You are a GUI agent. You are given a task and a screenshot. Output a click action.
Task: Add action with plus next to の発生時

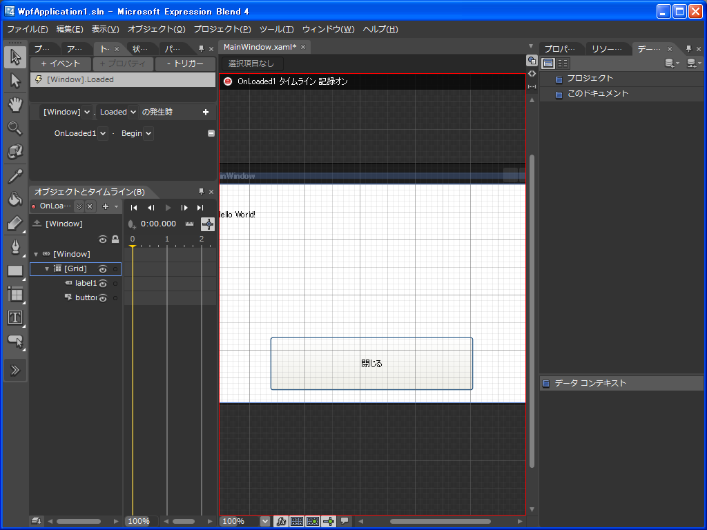pyautogui.click(x=206, y=112)
